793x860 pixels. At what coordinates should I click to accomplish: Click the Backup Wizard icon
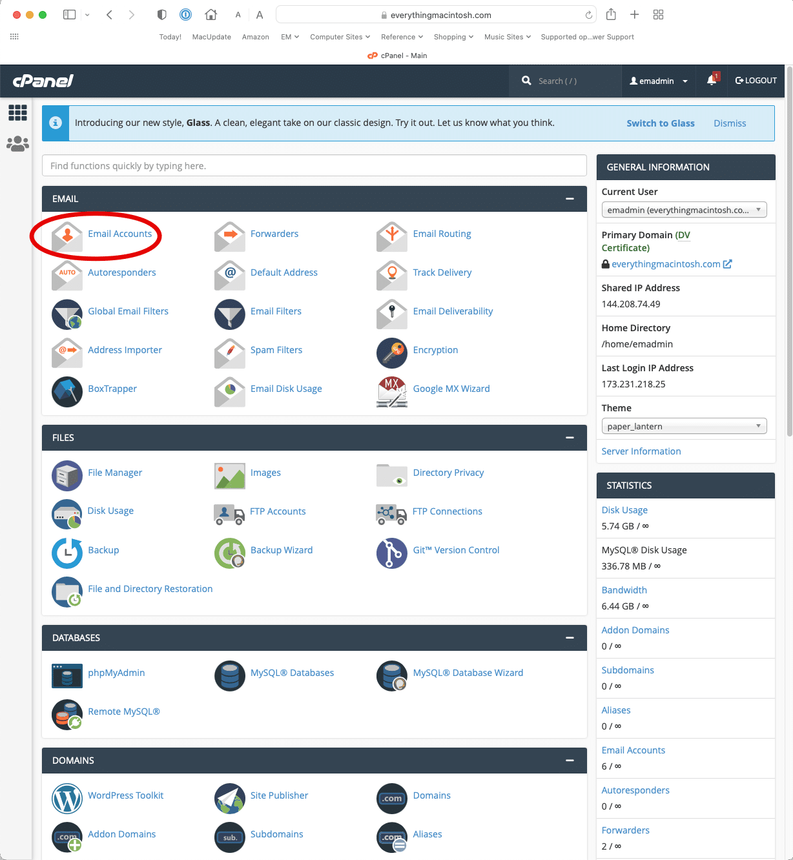[230, 553]
